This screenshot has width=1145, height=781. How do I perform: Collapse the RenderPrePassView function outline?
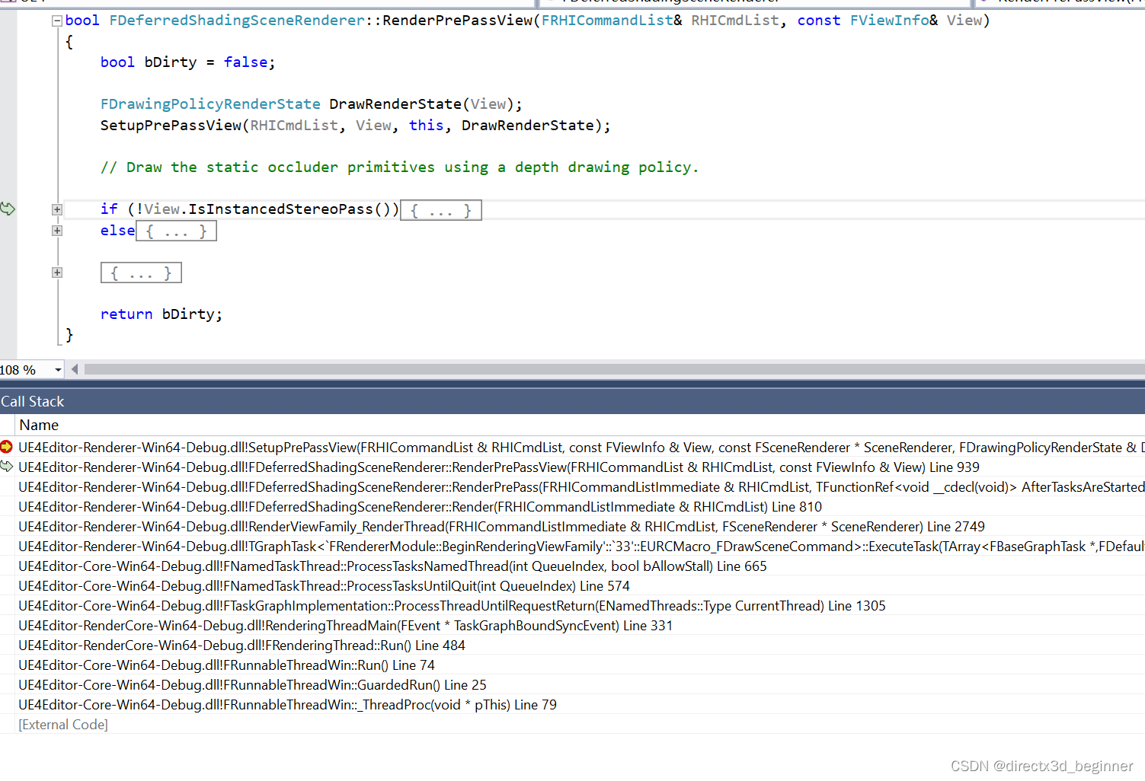(57, 21)
